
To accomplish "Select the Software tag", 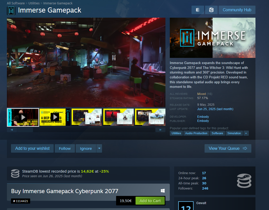I will [217, 133].
